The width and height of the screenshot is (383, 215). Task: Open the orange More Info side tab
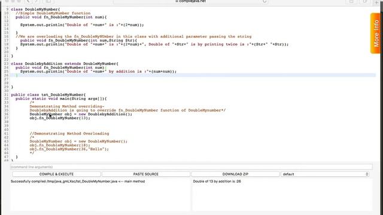pyautogui.click(x=376, y=33)
